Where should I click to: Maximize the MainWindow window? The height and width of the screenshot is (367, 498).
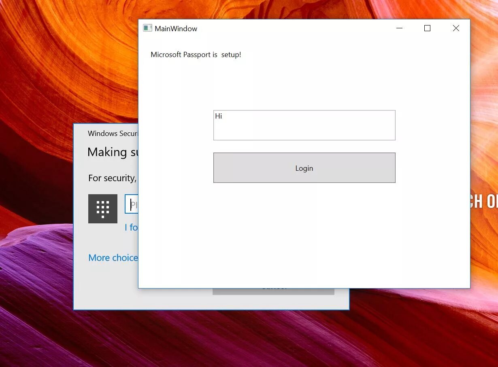tap(427, 28)
